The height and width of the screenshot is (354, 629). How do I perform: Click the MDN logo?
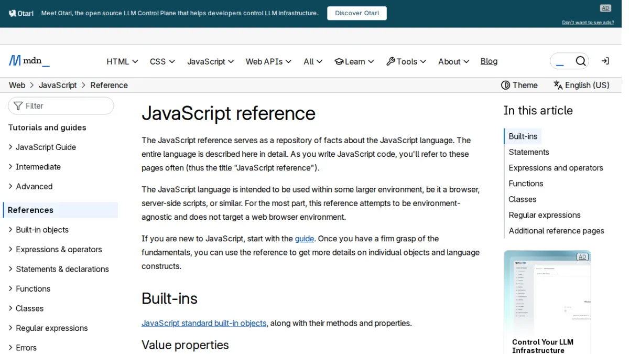pos(29,61)
